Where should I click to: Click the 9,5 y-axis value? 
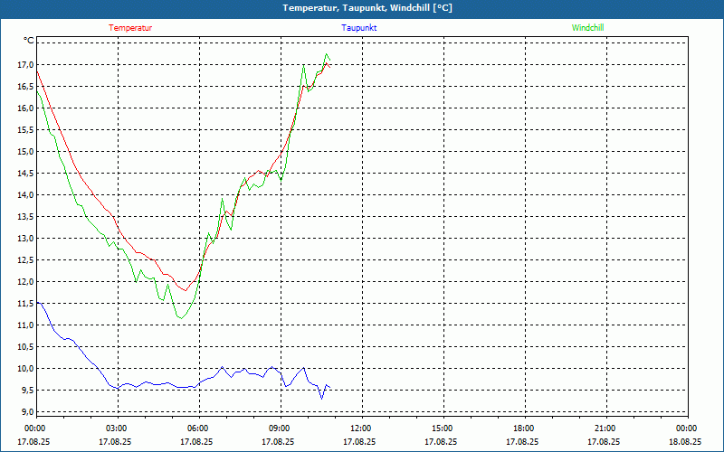click(x=27, y=390)
